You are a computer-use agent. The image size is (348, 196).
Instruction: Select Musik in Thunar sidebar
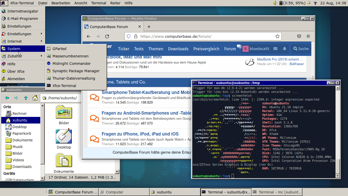21,147
